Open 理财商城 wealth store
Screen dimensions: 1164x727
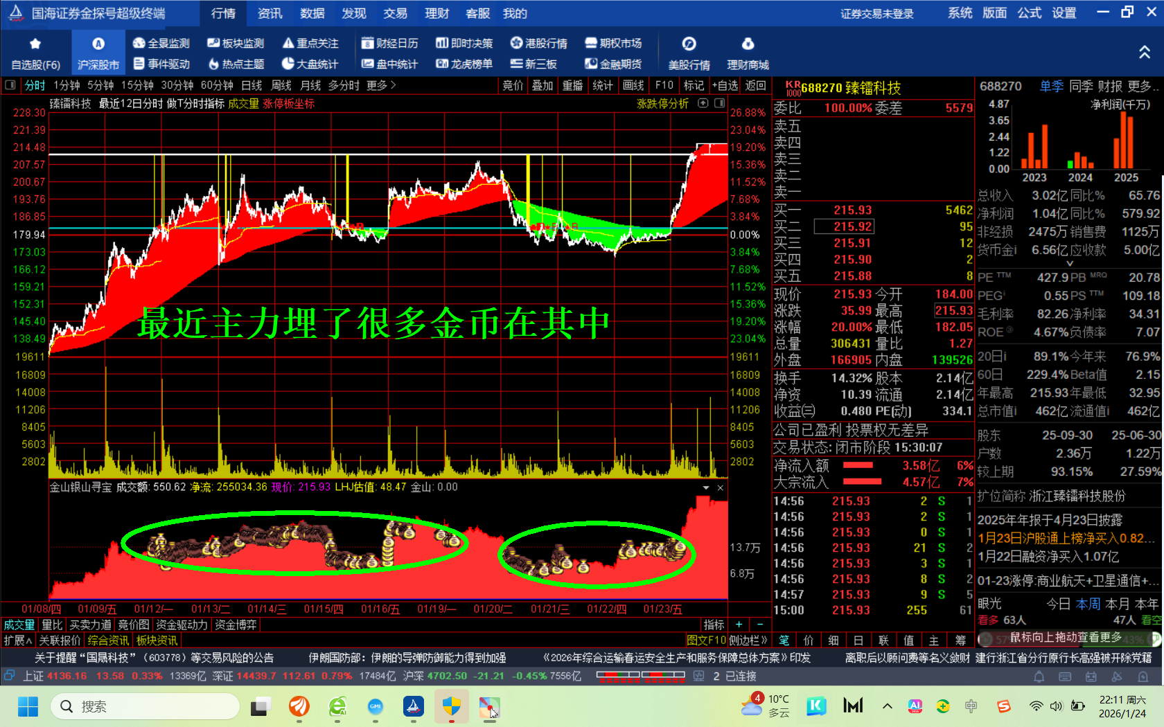(748, 53)
